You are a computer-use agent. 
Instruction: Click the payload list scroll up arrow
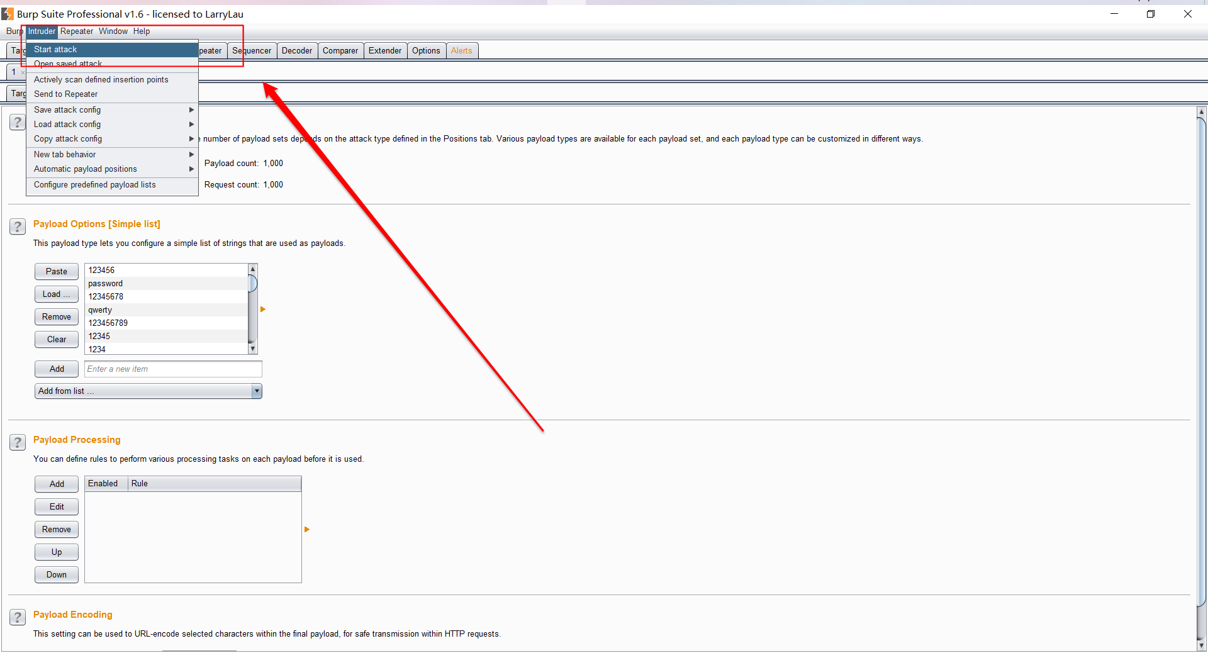253,269
